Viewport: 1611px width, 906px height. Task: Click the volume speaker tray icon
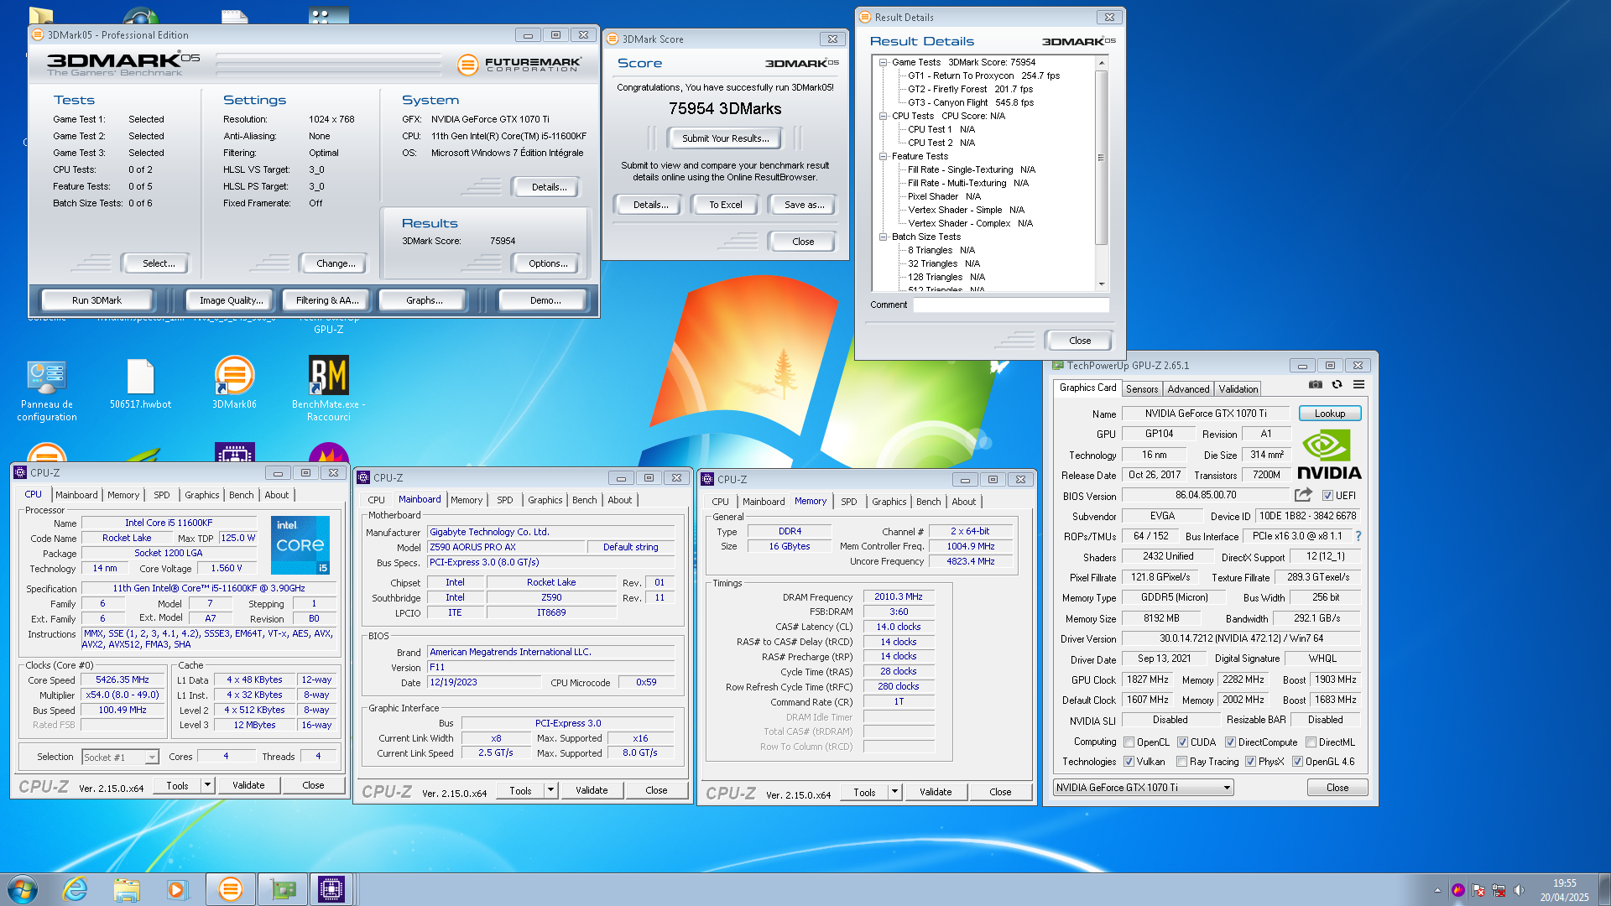click(x=1519, y=890)
